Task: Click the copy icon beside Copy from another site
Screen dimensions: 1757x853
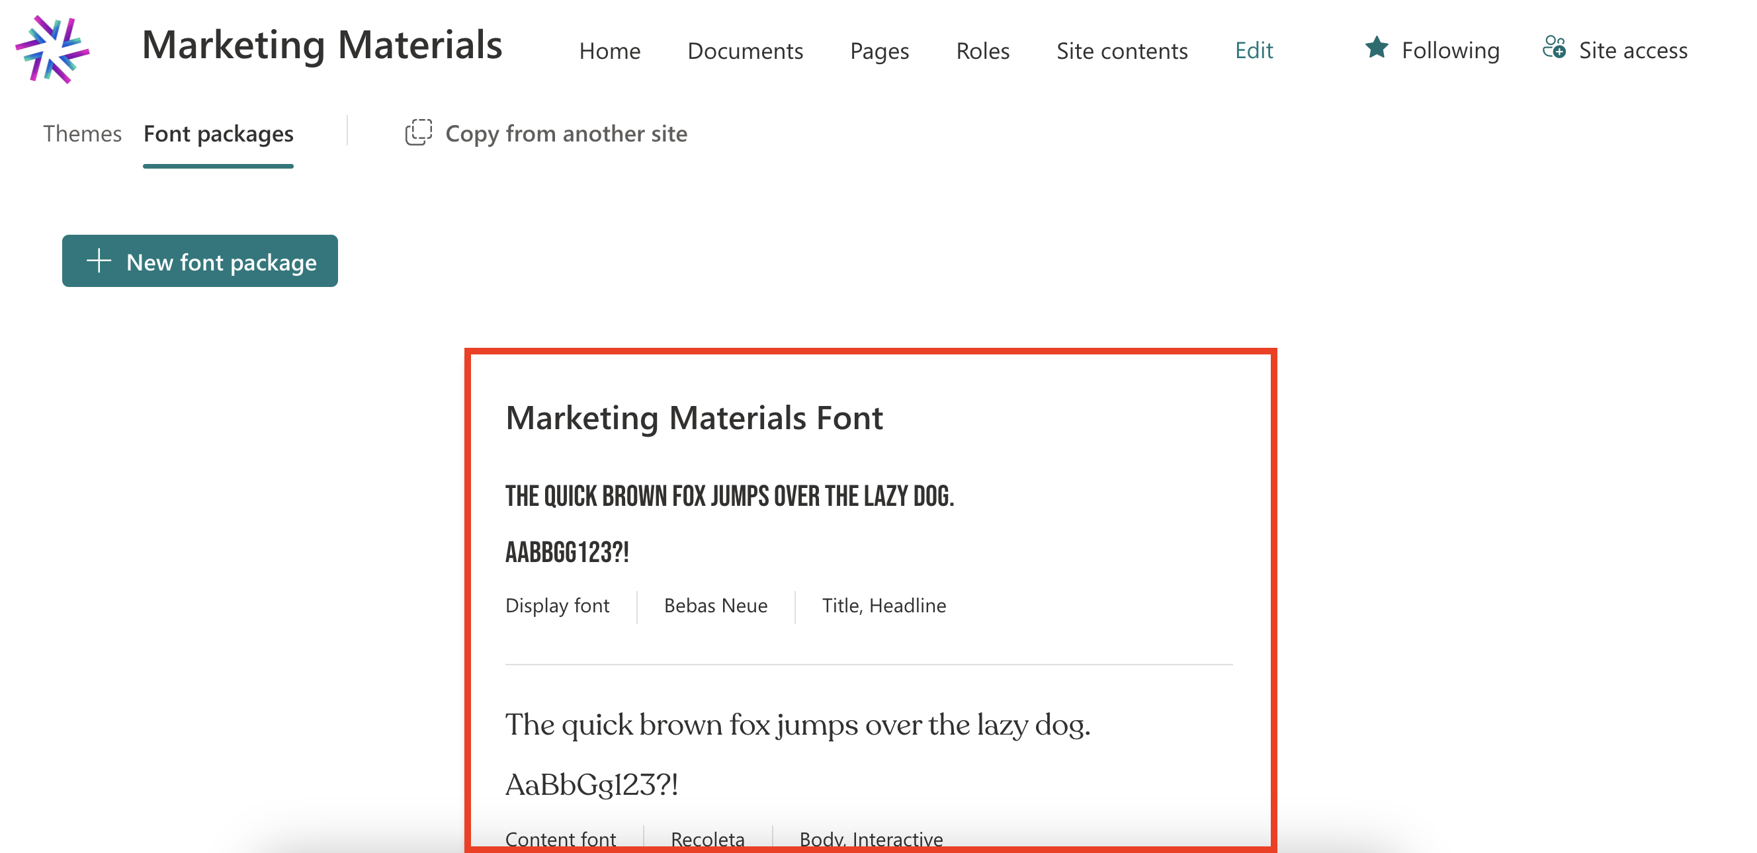Action: [418, 132]
